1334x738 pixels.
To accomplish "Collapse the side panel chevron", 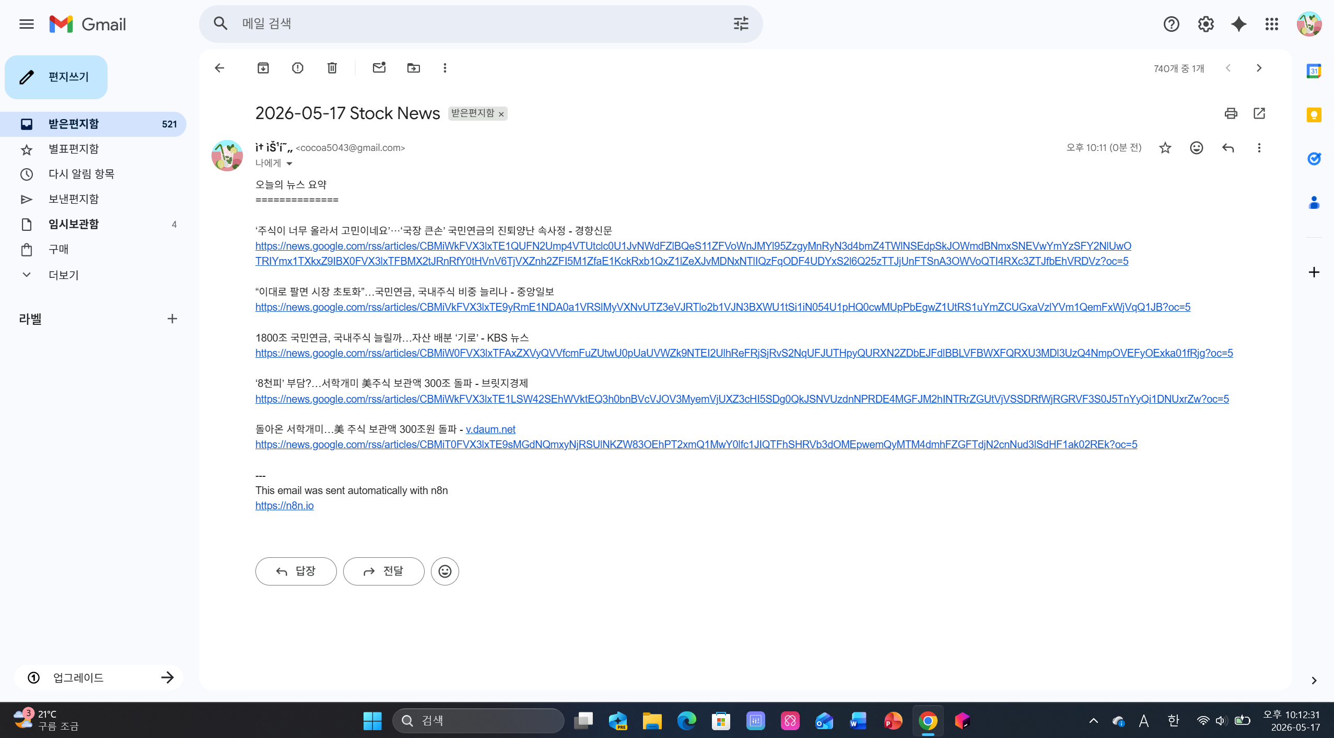I will (1314, 681).
